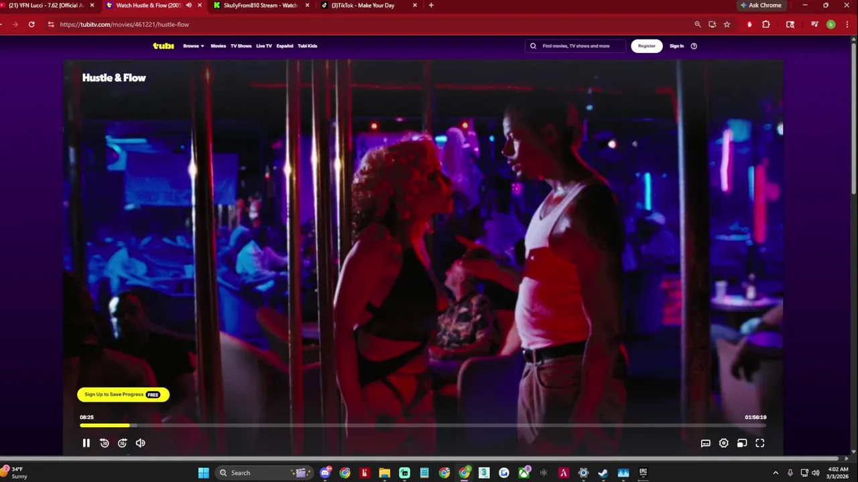Click Sign Up to Save Progress button
The height and width of the screenshot is (482, 858).
[x=123, y=394]
